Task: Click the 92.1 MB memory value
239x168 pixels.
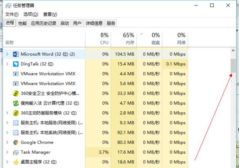Action: click(x=126, y=133)
